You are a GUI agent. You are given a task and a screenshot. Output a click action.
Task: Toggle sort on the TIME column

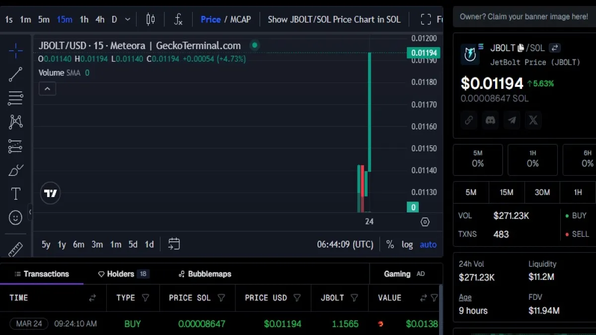click(x=92, y=298)
